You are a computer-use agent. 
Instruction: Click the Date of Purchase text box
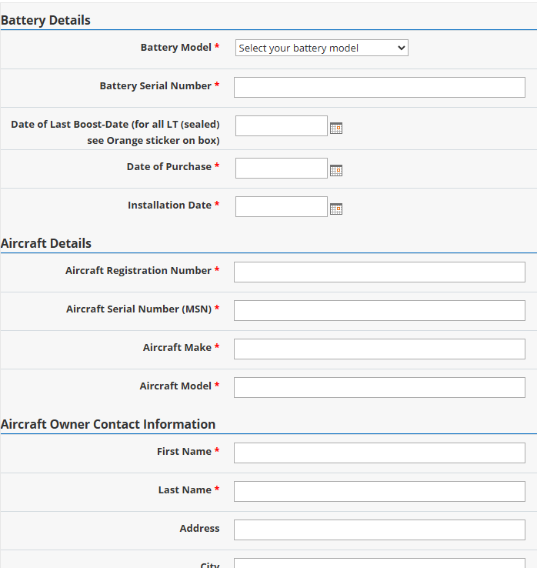tap(282, 168)
